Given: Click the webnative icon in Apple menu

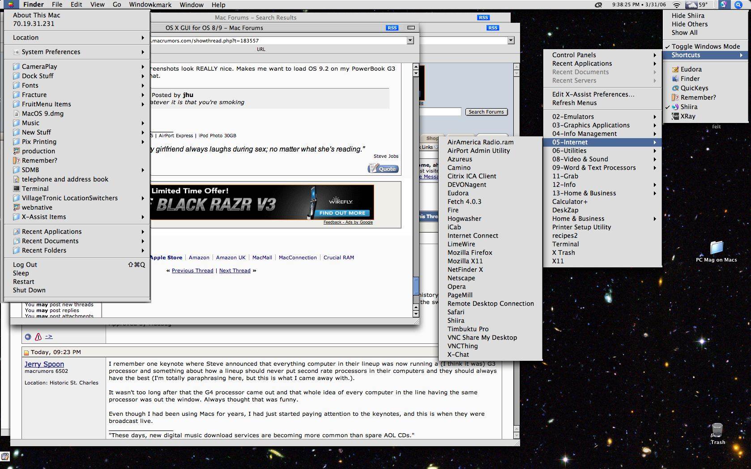Looking at the screenshot, I should pos(17,207).
